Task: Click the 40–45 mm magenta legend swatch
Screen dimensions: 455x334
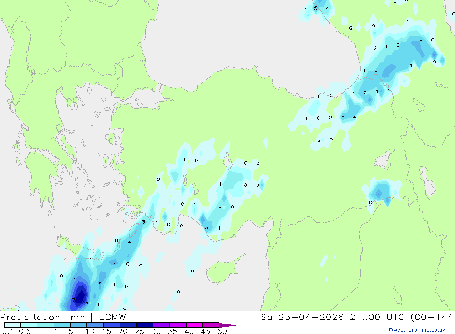Action: click(x=194, y=325)
